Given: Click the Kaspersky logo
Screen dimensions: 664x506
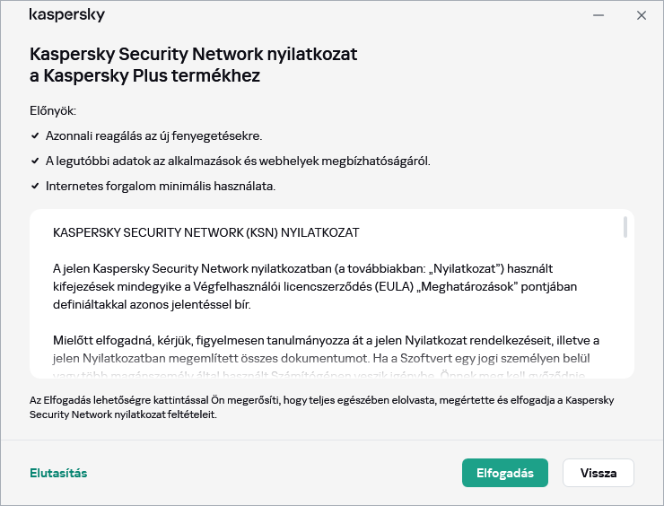Looking at the screenshot, I should (67, 15).
